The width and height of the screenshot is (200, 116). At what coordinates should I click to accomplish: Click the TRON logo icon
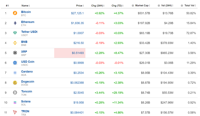point(15,112)
